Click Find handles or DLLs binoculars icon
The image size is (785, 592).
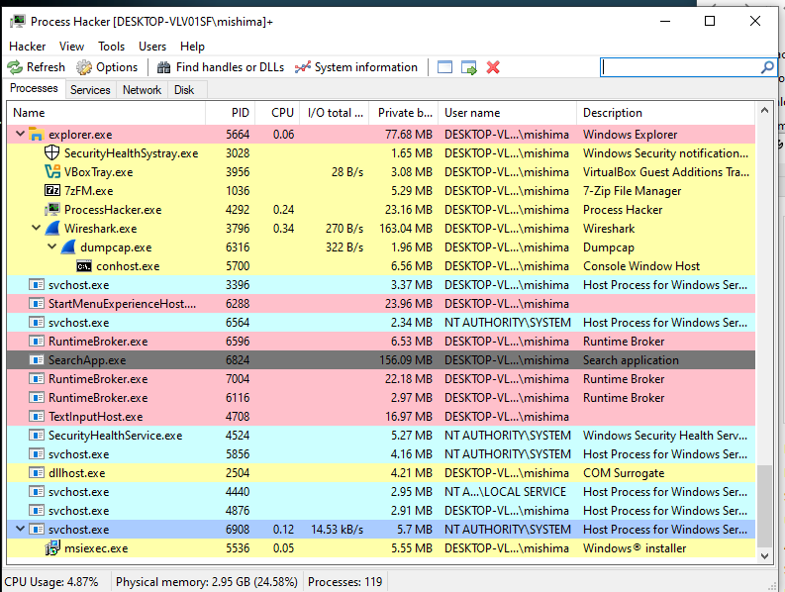(x=163, y=67)
